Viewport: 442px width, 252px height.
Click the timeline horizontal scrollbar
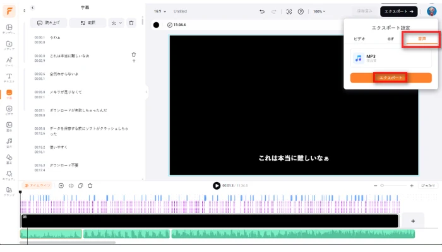(x=68, y=243)
